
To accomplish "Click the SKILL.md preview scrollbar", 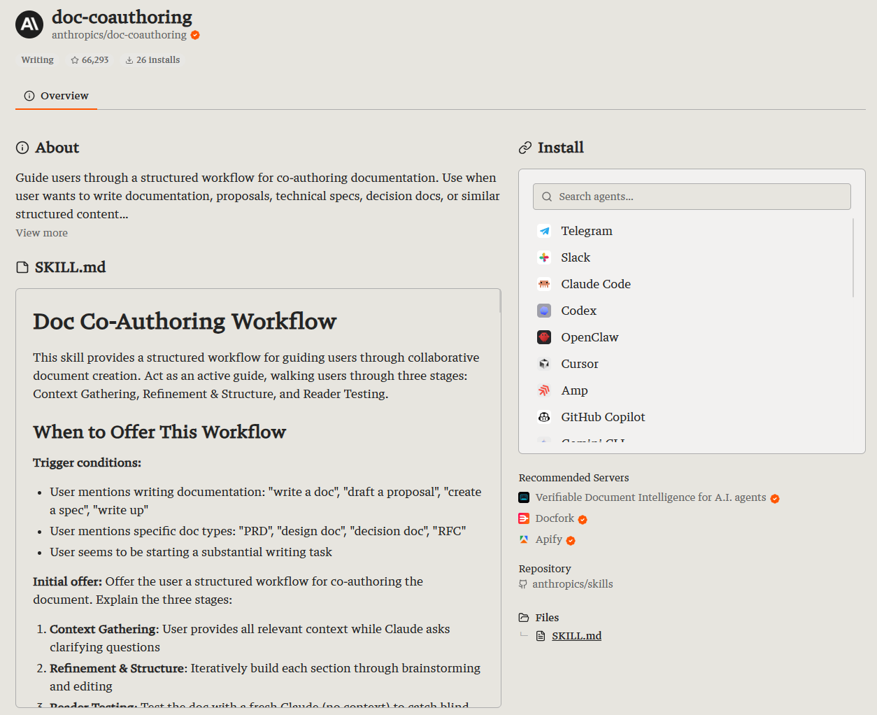I will [x=499, y=301].
